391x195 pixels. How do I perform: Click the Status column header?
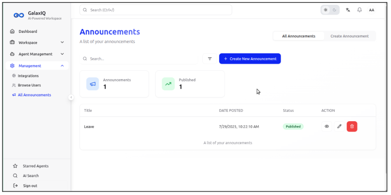point(288,110)
